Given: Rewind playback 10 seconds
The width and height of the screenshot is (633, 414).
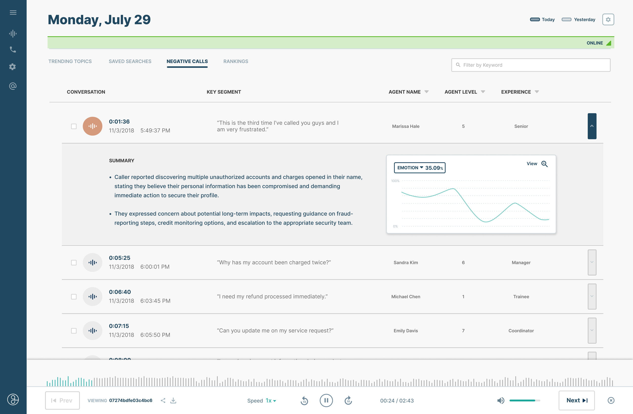Looking at the screenshot, I should tap(304, 400).
